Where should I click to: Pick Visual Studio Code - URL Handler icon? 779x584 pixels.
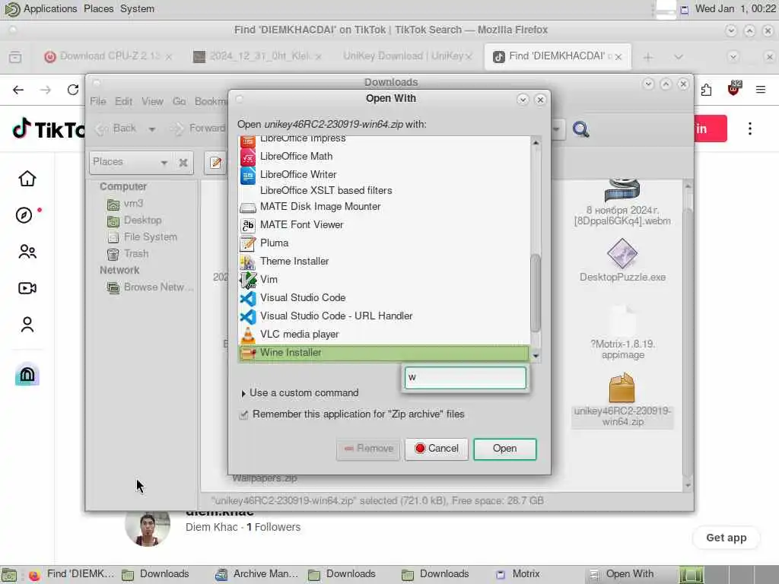pos(247,316)
